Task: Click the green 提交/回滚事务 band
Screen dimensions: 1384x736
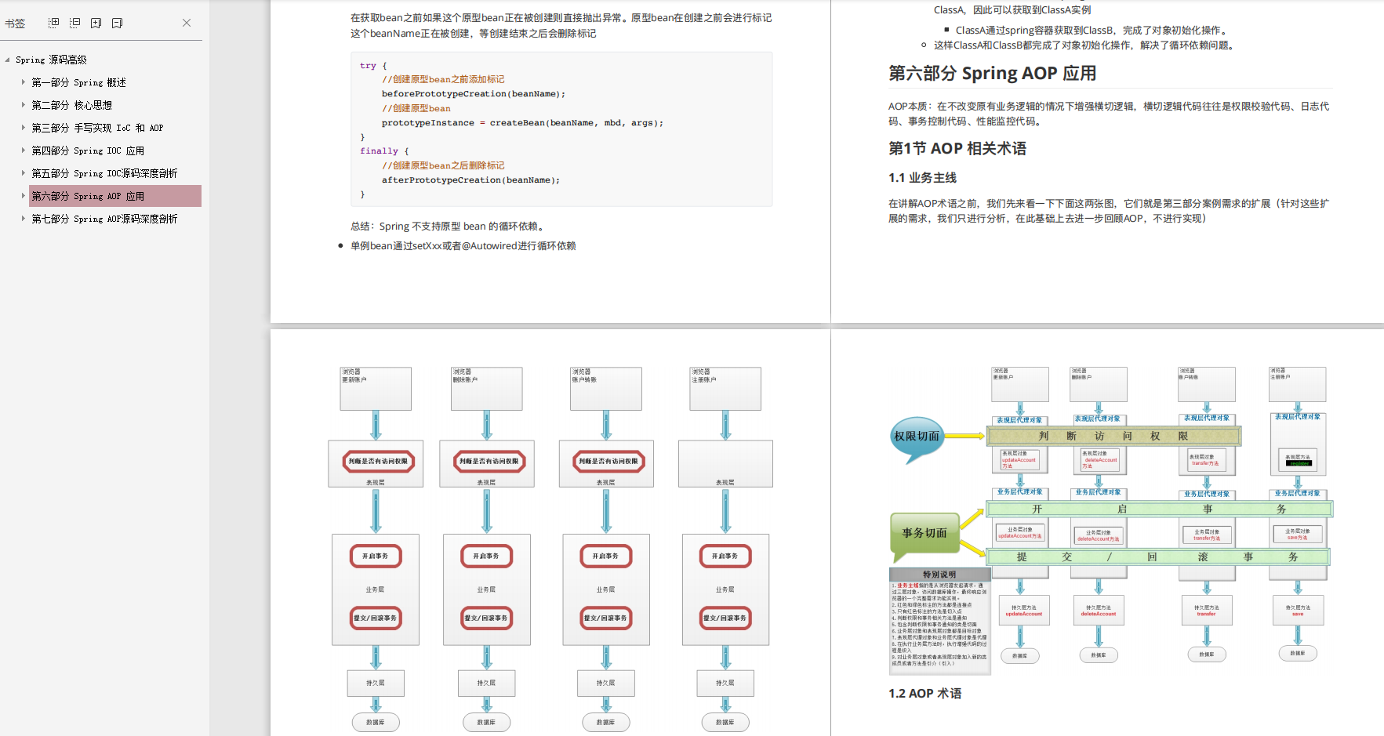Action: [1157, 557]
